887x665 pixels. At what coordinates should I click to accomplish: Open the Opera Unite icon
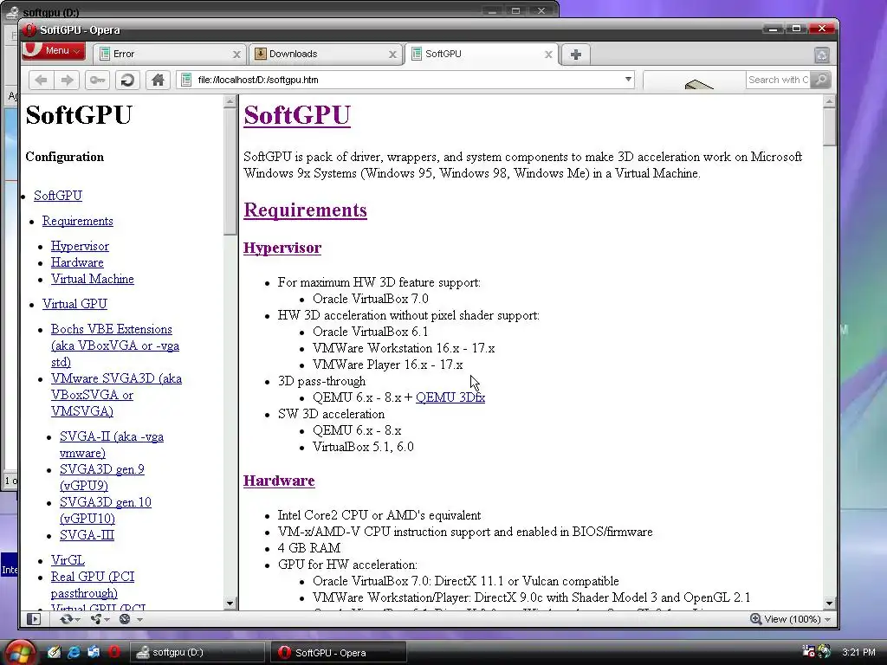(x=95, y=619)
